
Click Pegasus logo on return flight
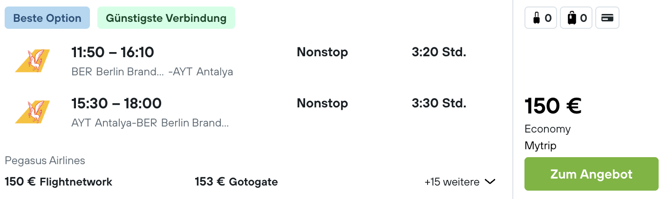tap(33, 112)
